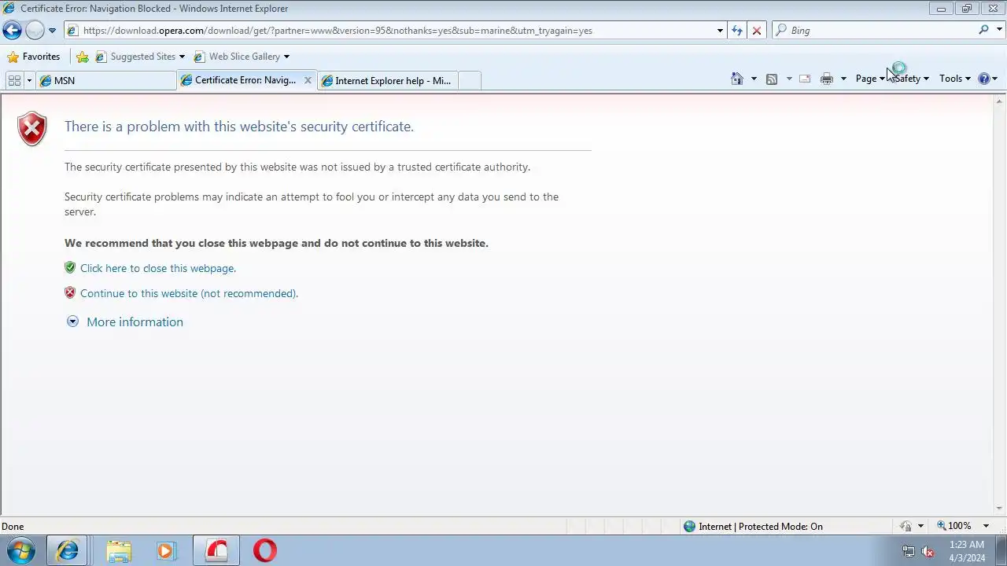Open Windows Media Player taskbar icon

166,551
